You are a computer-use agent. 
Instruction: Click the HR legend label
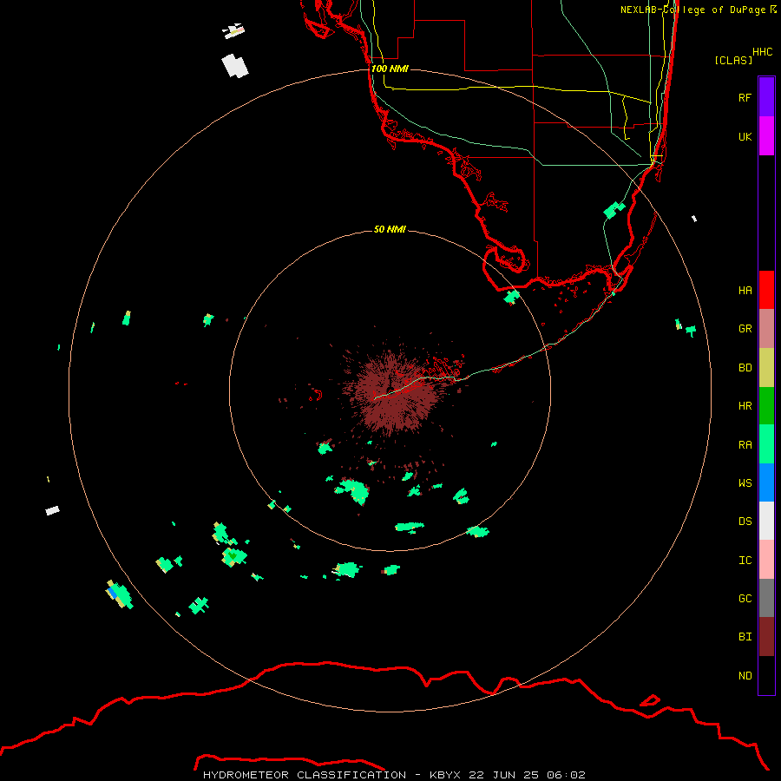[x=745, y=406]
